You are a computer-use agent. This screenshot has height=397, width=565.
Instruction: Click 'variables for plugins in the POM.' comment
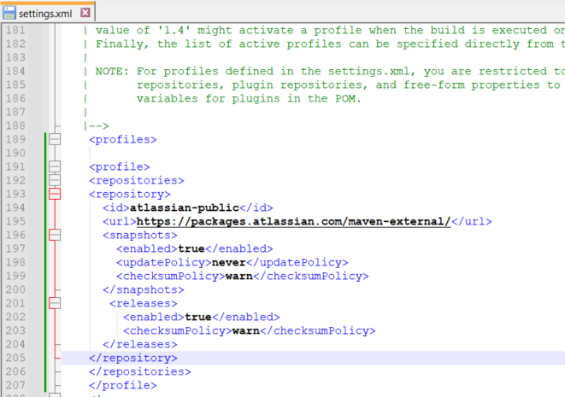(249, 99)
